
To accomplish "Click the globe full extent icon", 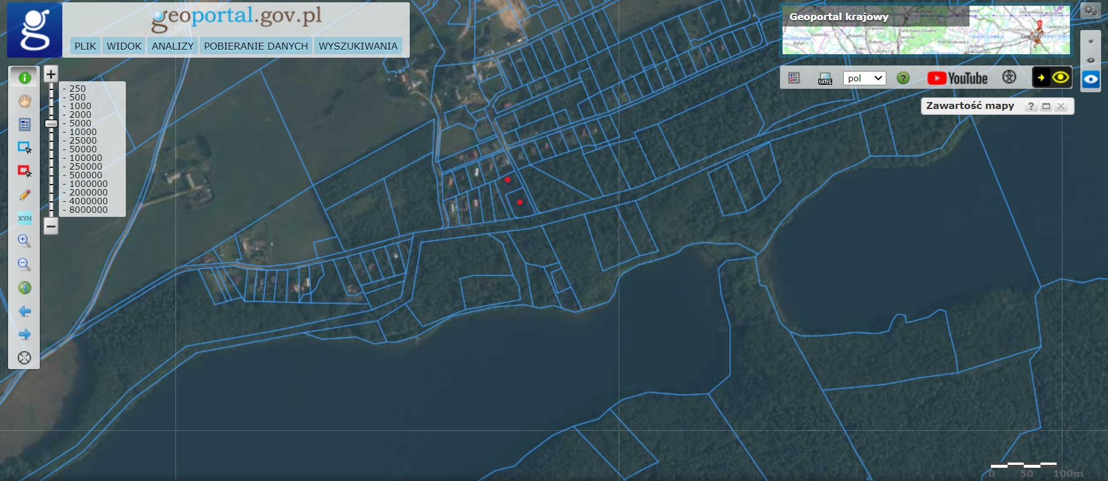I will [x=24, y=288].
